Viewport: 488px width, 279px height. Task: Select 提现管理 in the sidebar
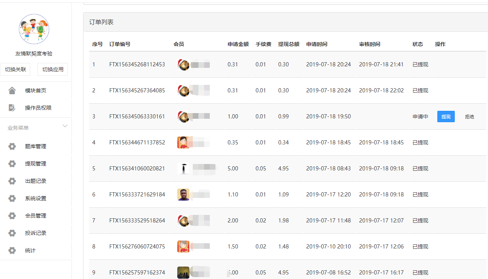[36, 164]
